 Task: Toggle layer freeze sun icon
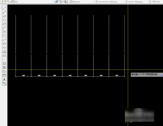pyautogui.click(x=5, y=1)
